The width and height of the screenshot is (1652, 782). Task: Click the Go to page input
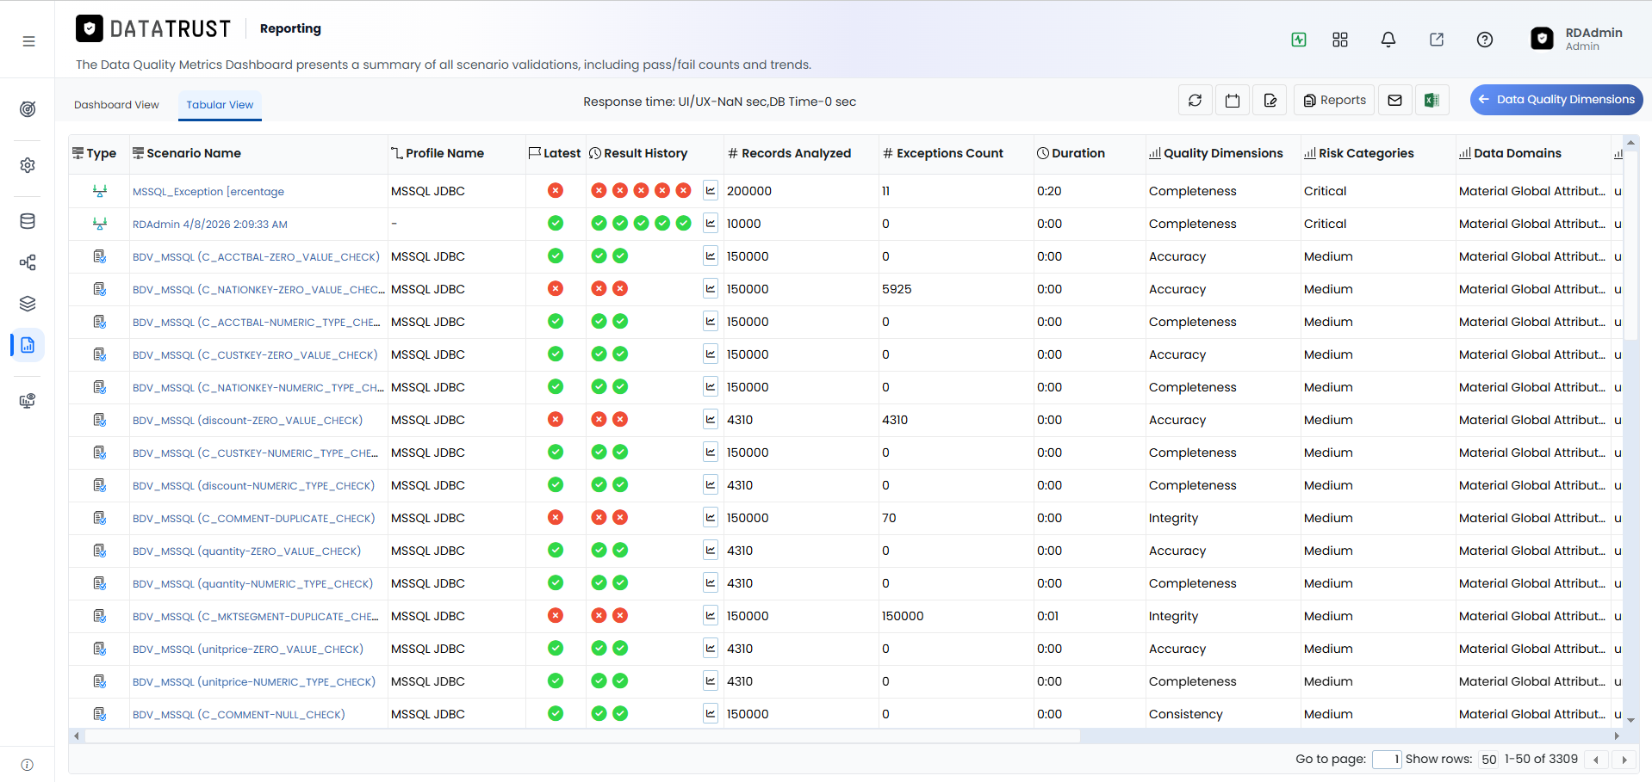tap(1387, 760)
